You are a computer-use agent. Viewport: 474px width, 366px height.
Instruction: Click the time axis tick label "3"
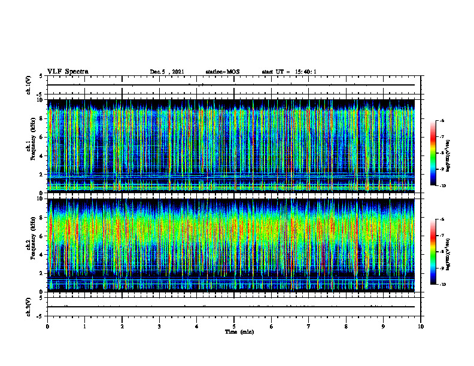(x=159, y=327)
